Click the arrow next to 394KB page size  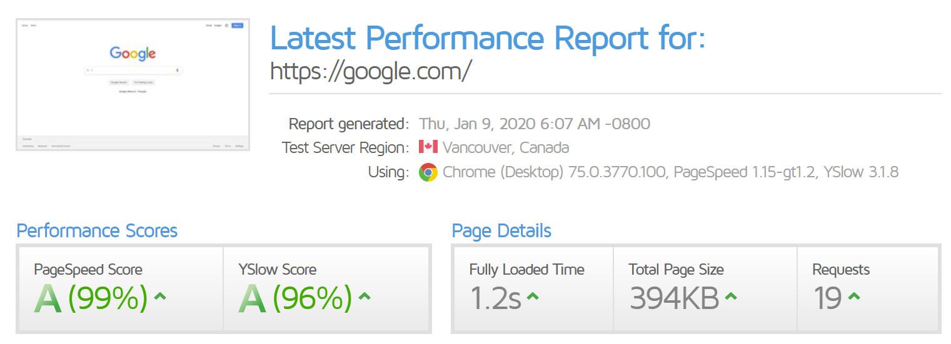(x=730, y=297)
